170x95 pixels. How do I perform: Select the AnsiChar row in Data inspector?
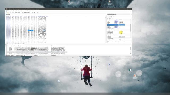118,29
